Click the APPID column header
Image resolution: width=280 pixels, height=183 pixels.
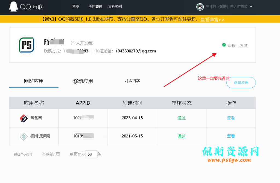point(83,103)
